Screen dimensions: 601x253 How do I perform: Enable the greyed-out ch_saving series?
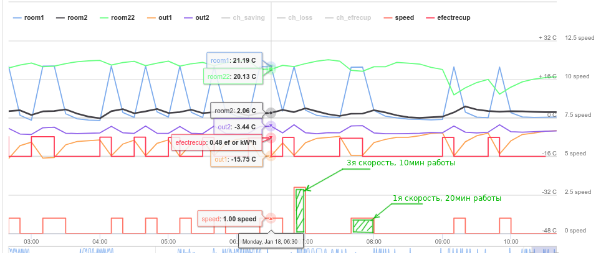coord(243,17)
